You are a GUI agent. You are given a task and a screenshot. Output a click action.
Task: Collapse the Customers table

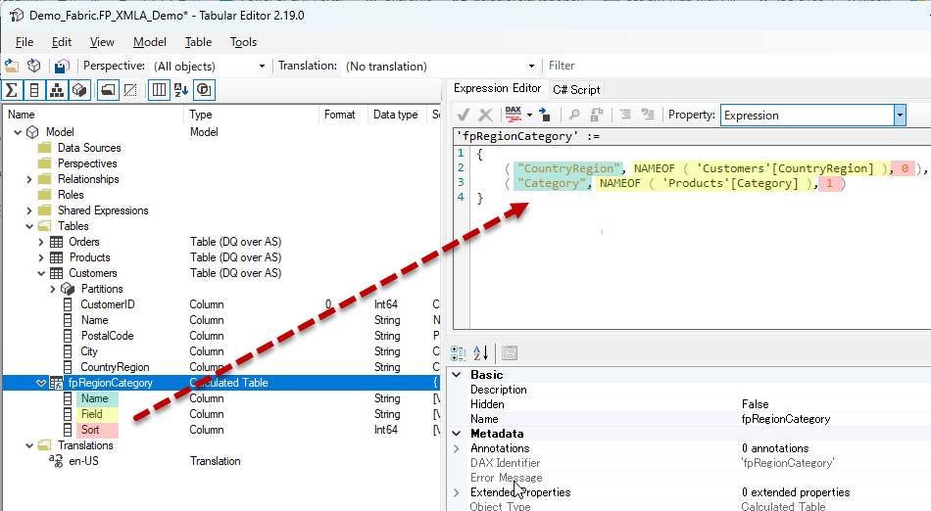coord(41,273)
